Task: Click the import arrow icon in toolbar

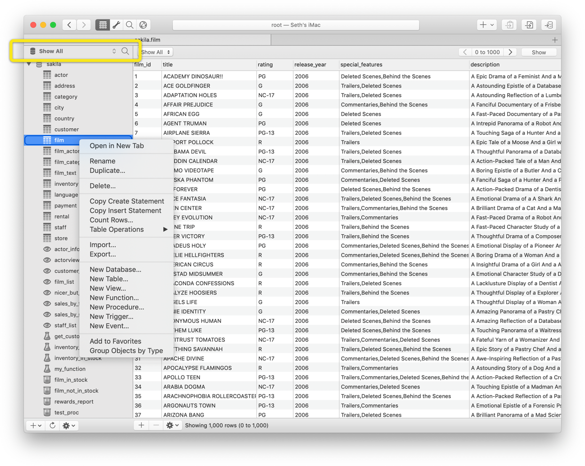Action: click(x=529, y=25)
